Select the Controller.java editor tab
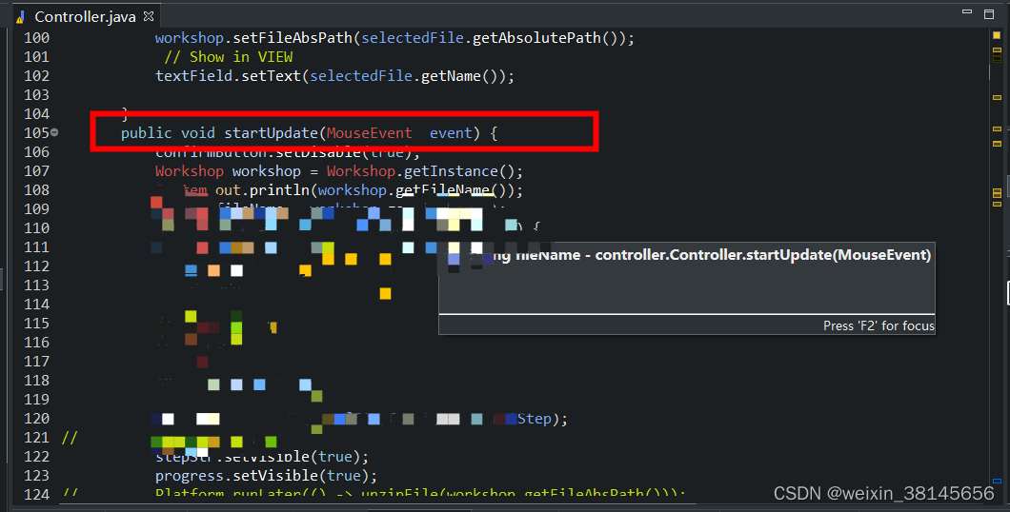 [85, 16]
